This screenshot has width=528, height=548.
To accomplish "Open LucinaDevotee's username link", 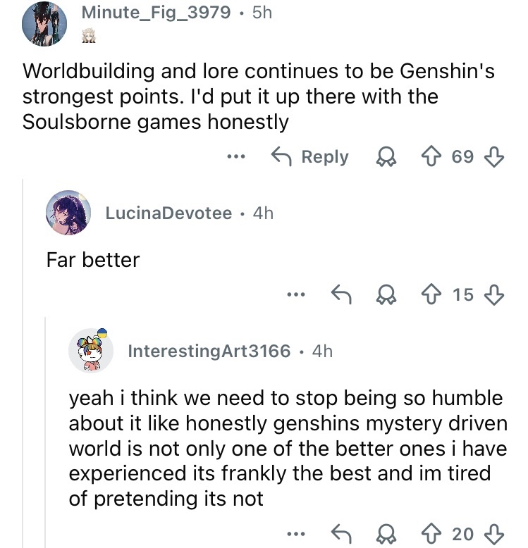I will click(x=168, y=213).
